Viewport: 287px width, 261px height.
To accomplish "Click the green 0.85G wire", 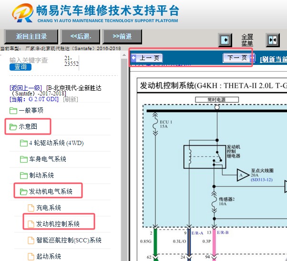I will click(155, 242).
